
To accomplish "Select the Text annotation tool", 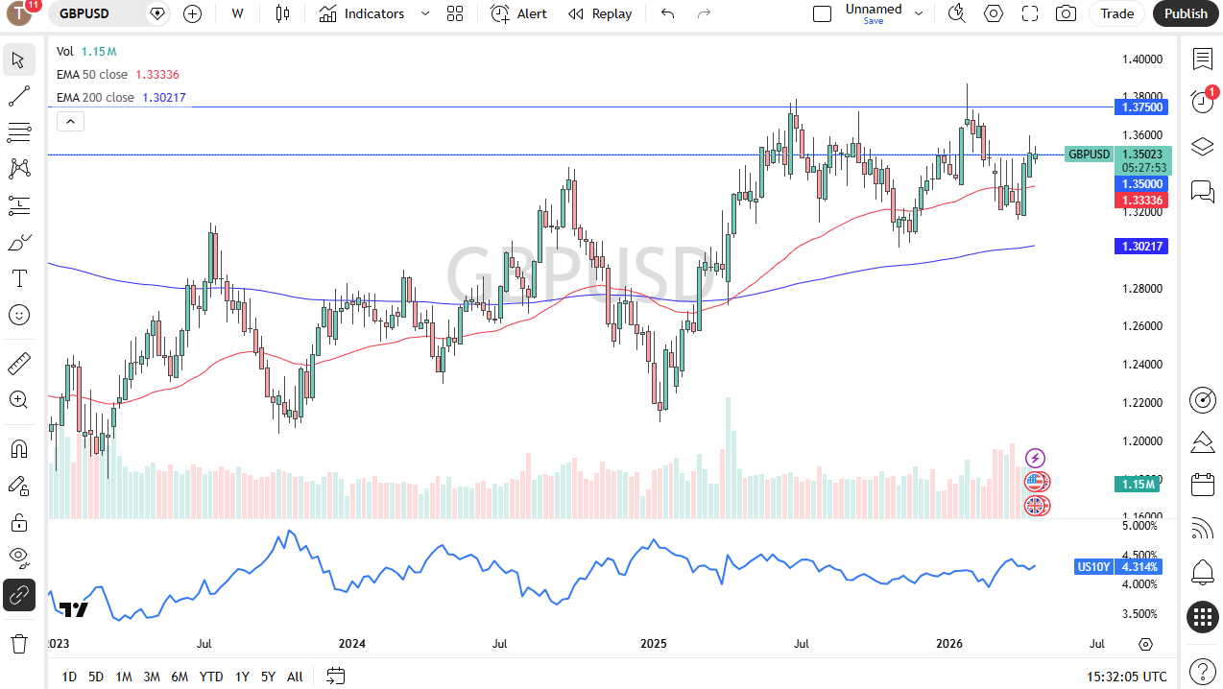I will pyautogui.click(x=19, y=278).
